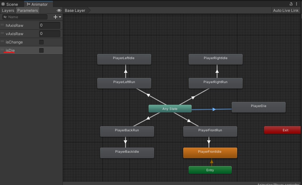Screen dimensions: 302x185
Task: Click the isChange parameter reorder handle
Action: [2, 42]
